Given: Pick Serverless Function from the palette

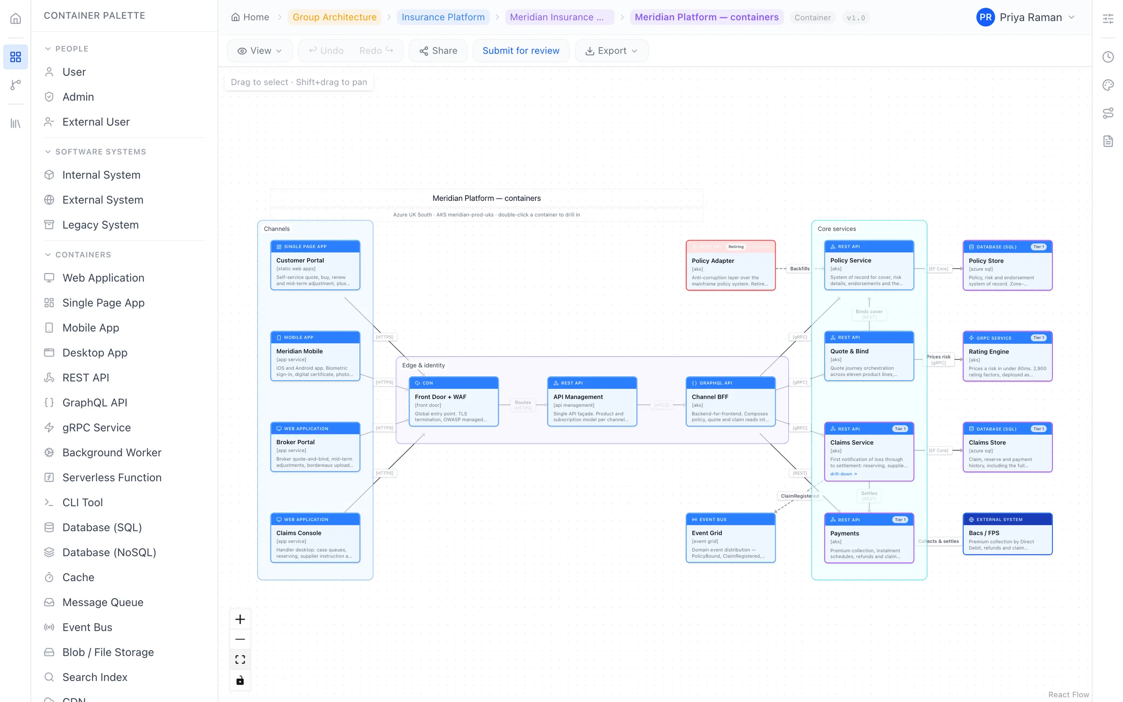Looking at the screenshot, I should (x=124, y=477).
